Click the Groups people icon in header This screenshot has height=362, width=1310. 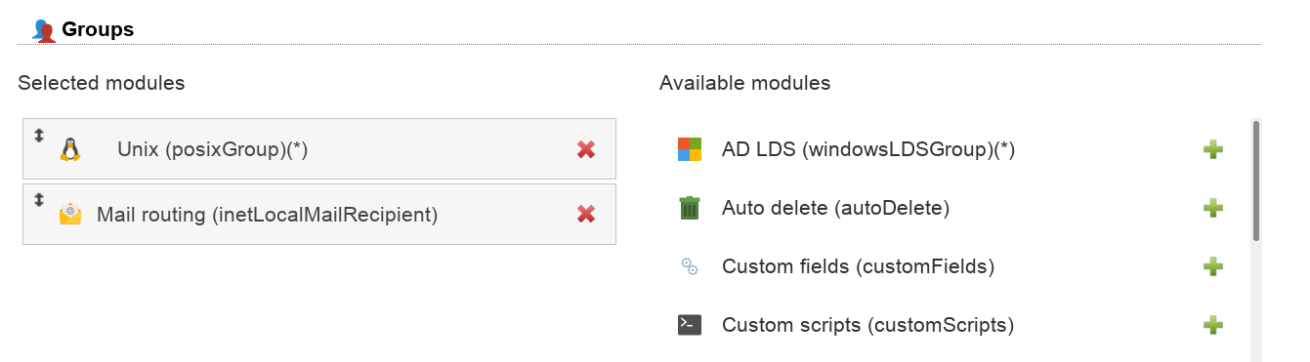pos(43,30)
